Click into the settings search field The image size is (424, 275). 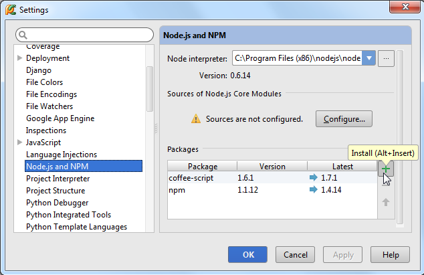tap(85, 35)
